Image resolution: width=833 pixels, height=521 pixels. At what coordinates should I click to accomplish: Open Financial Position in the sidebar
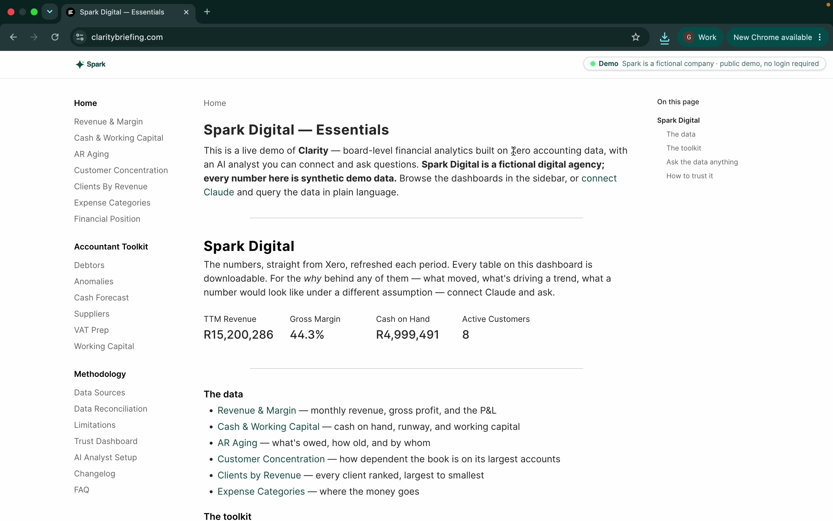tap(107, 219)
